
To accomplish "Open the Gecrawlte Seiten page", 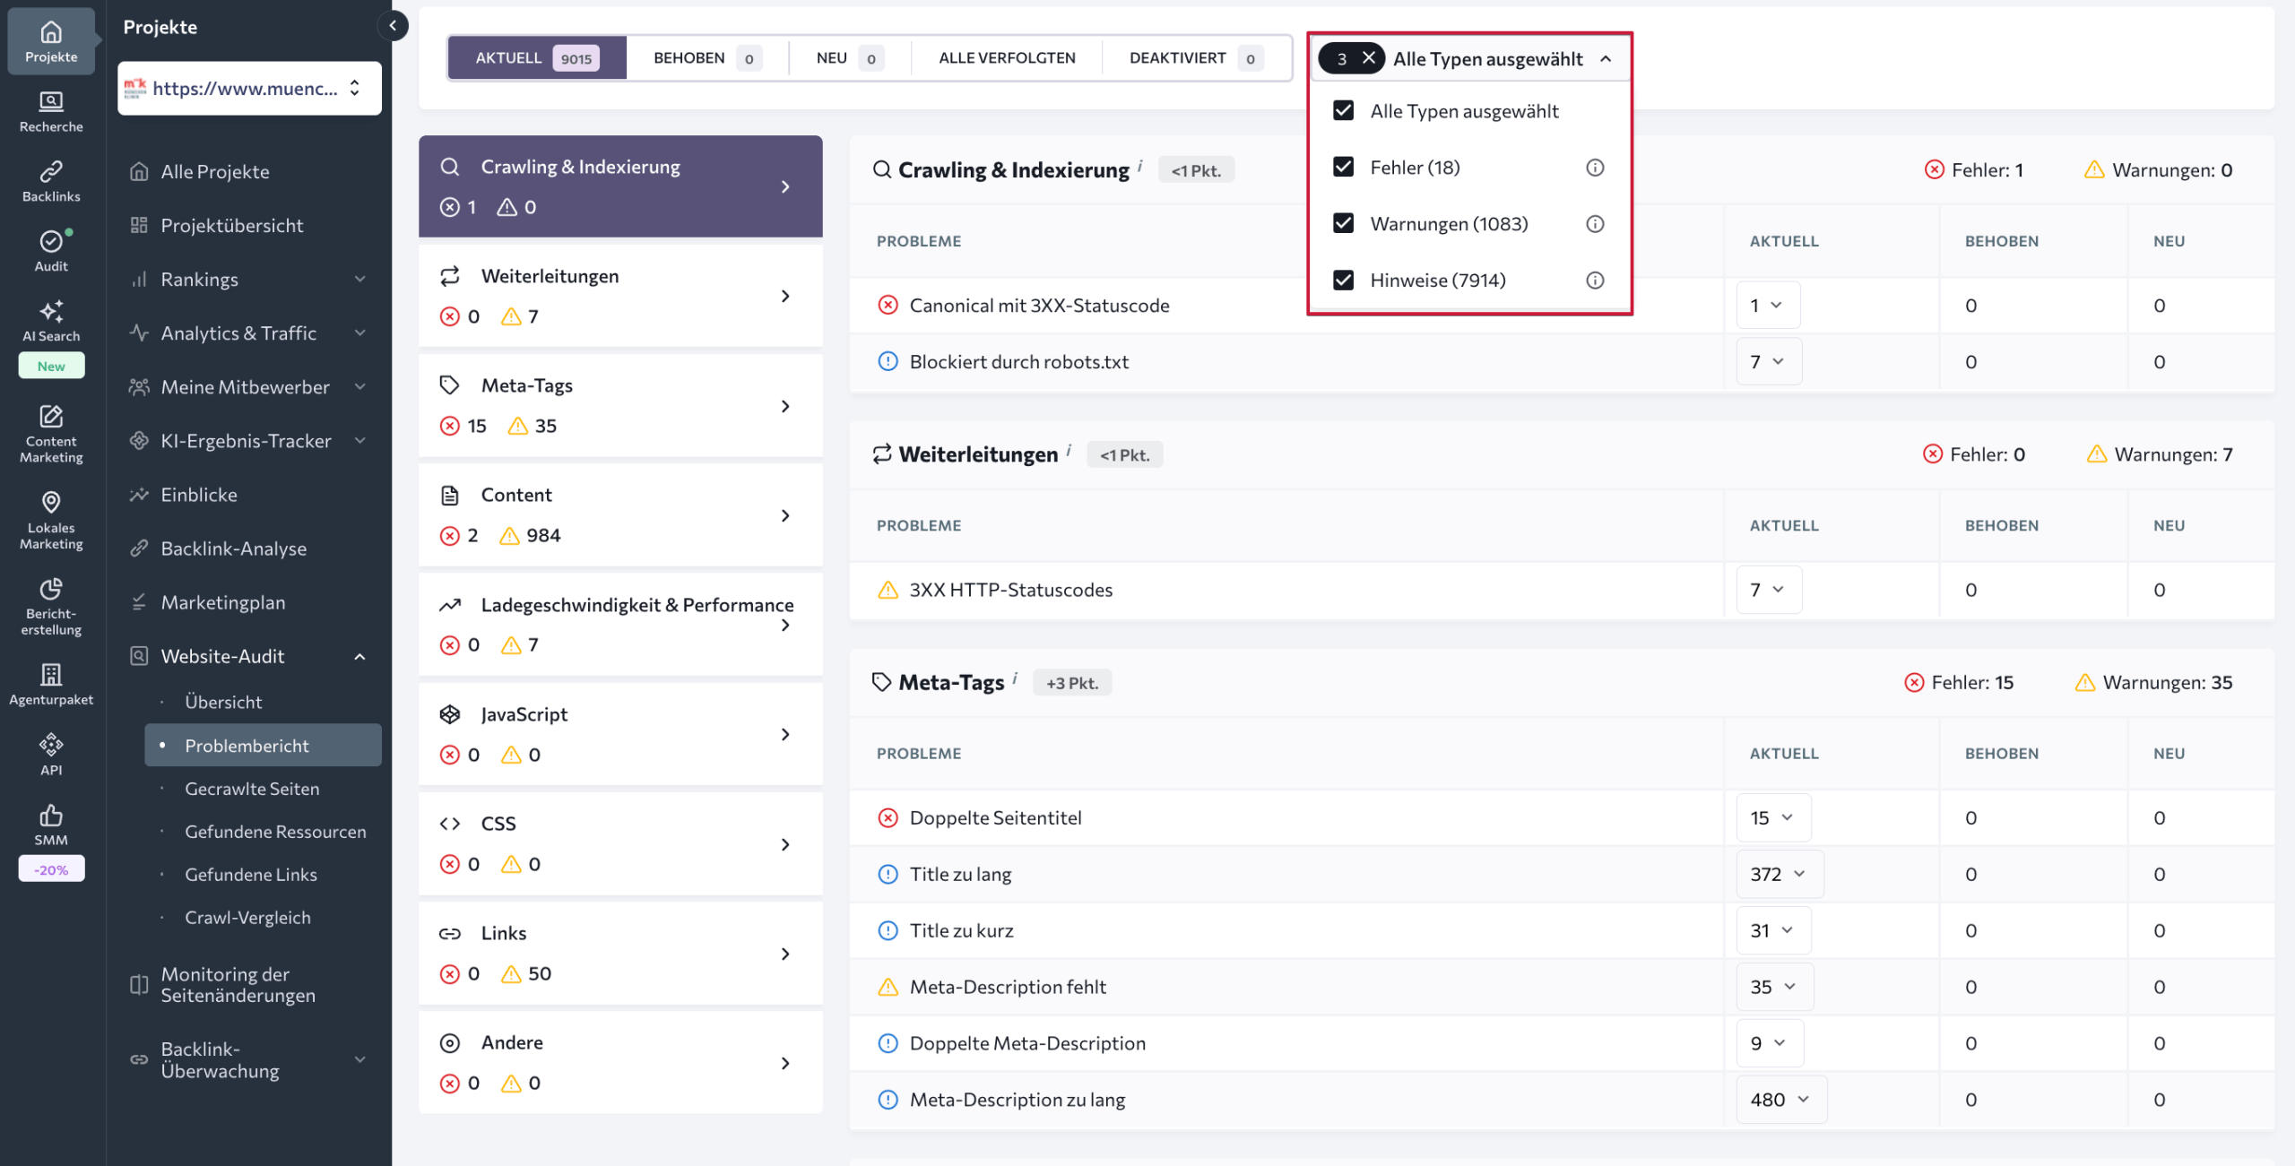I will coord(252,788).
